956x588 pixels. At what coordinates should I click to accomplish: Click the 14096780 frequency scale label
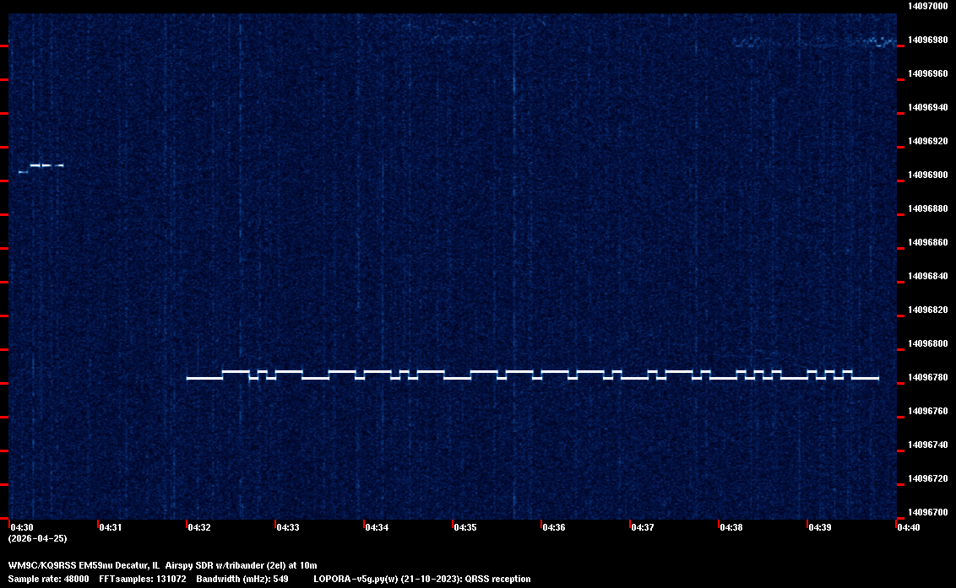point(927,377)
